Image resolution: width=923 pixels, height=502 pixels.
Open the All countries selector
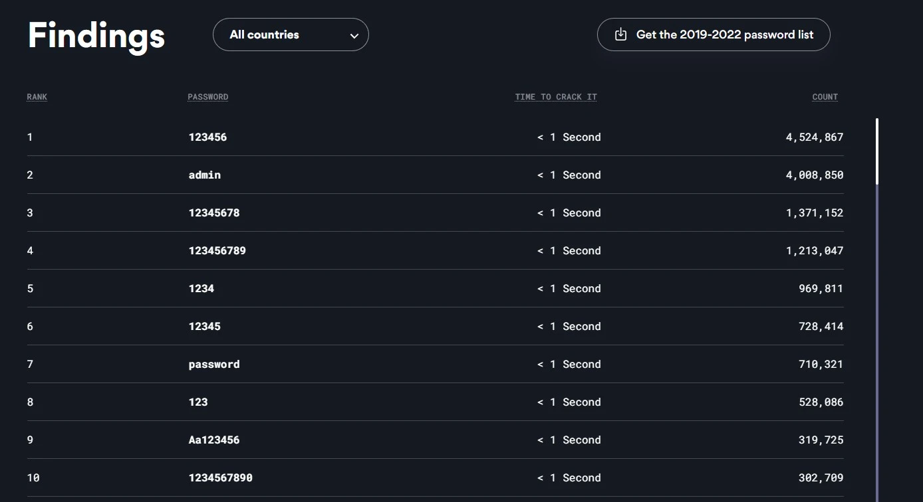[x=291, y=35]
